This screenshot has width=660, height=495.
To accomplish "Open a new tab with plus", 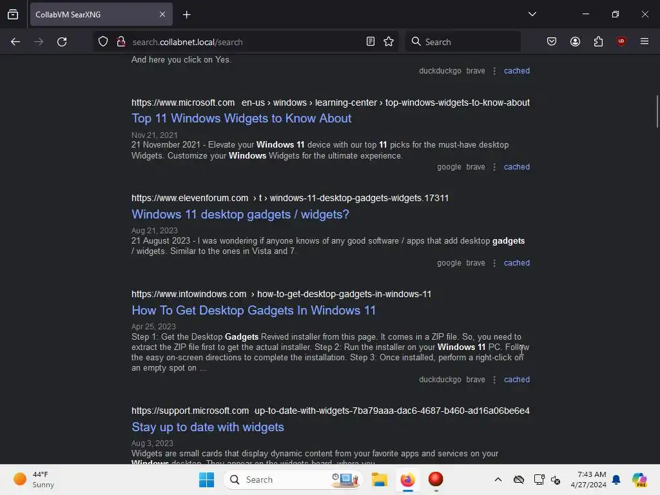I will pyautogui.click(x=186, y=15).
